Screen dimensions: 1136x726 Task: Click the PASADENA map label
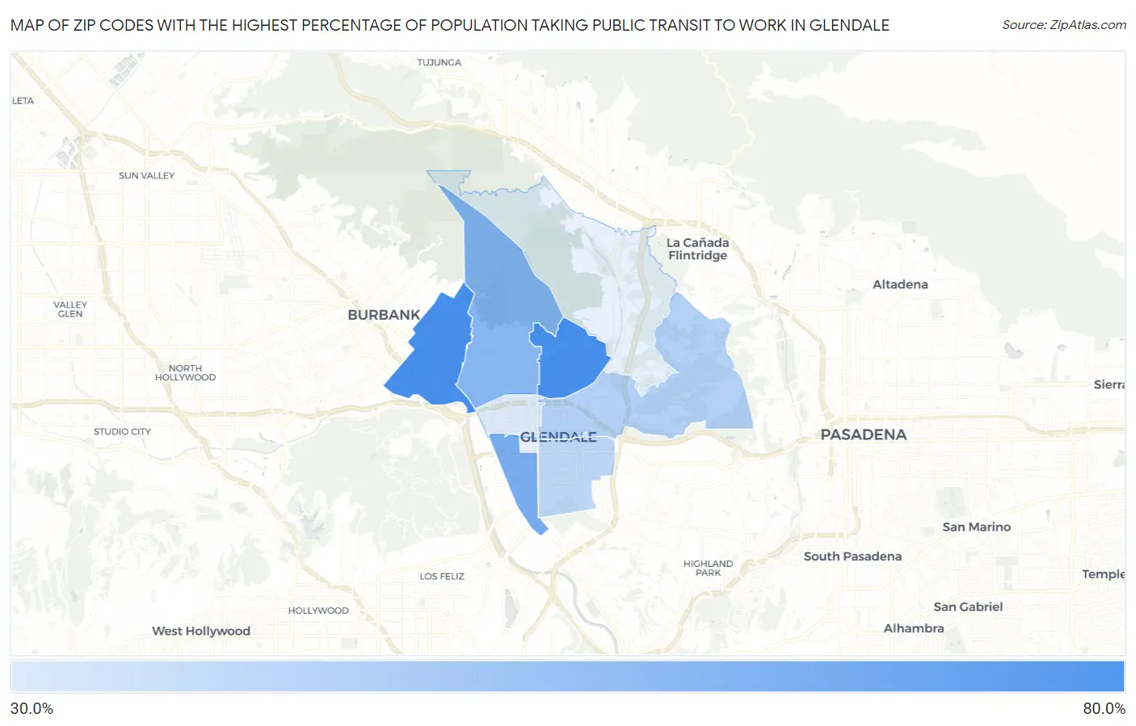(x=864, y=434)
